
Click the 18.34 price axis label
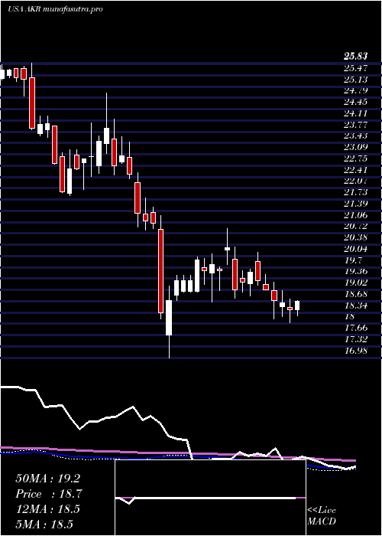point(355,306)
